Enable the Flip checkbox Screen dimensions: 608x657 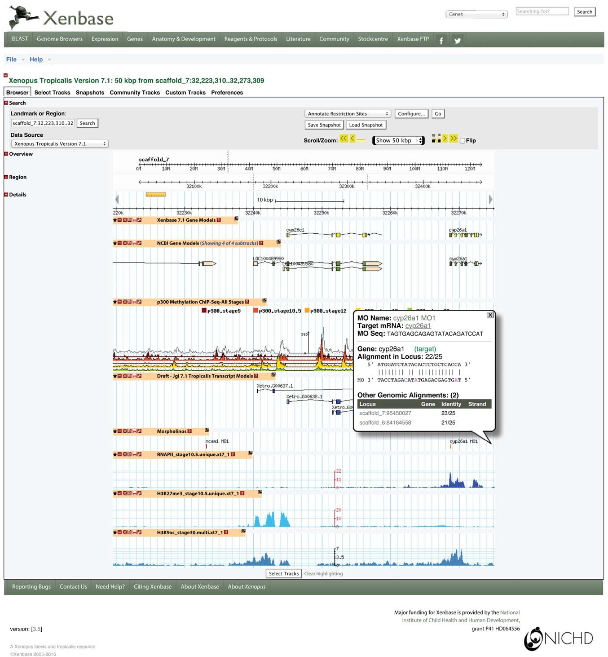462,141
